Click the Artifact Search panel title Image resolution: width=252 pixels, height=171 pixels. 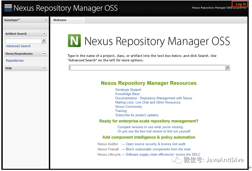pyautogui.click(x=16, y=34)
